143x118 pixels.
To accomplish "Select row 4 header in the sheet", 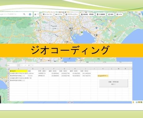I will coord(8,78).
